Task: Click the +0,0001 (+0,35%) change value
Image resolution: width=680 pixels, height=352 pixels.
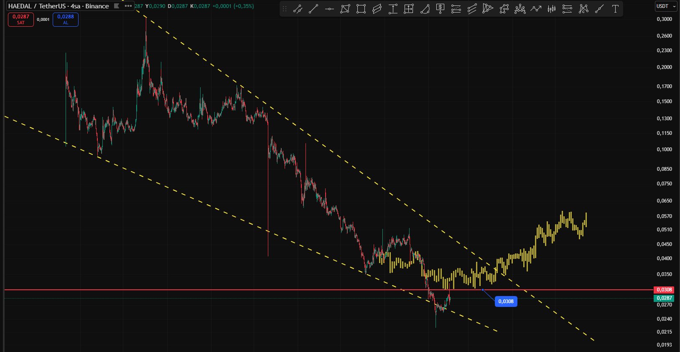Action: [233, 6]
